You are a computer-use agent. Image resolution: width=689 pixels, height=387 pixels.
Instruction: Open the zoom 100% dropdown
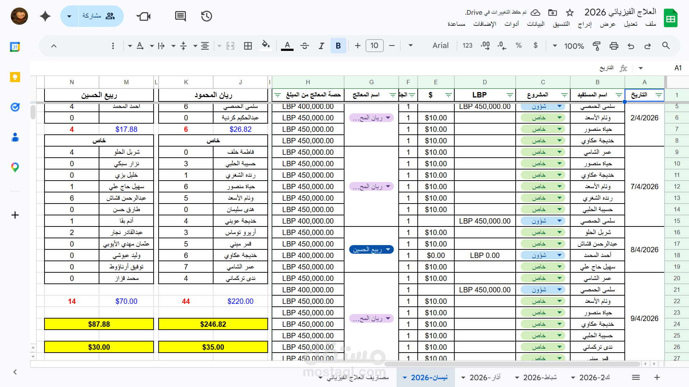tap(570, 46)
